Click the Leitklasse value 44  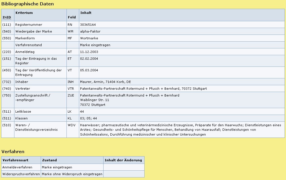82,112
